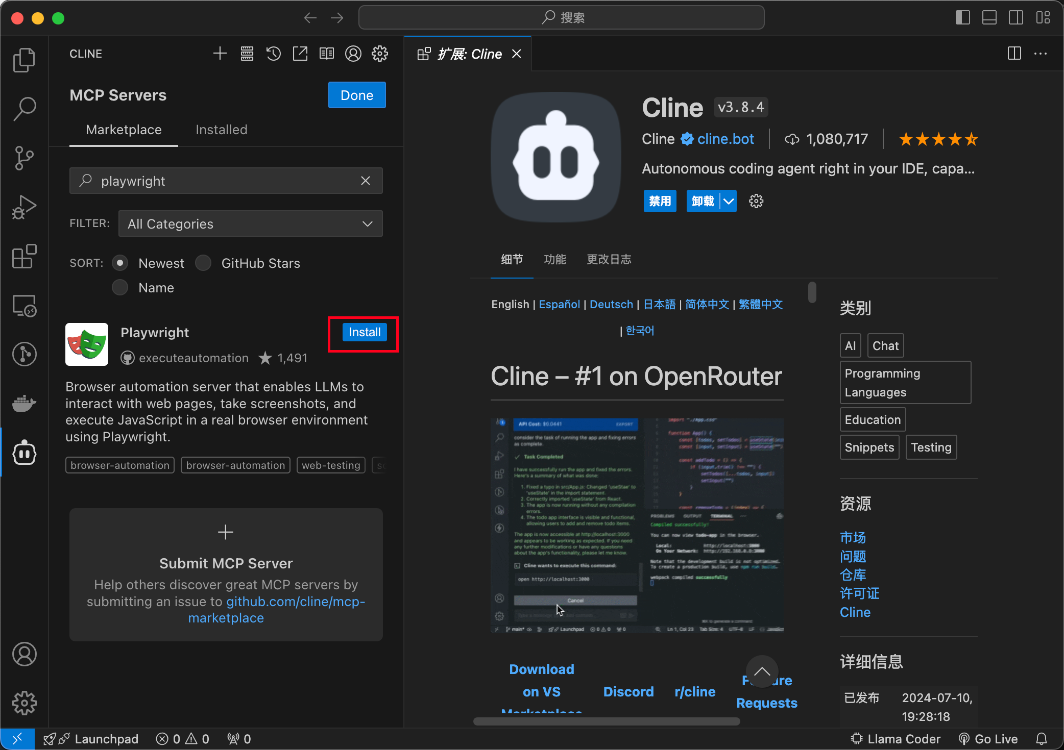Expand the 卸载 dropdown arrow

click(x=729, y=201)
